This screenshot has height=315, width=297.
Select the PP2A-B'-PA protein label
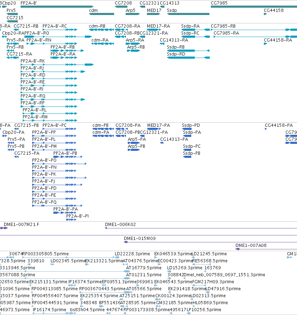click(66, 209)
